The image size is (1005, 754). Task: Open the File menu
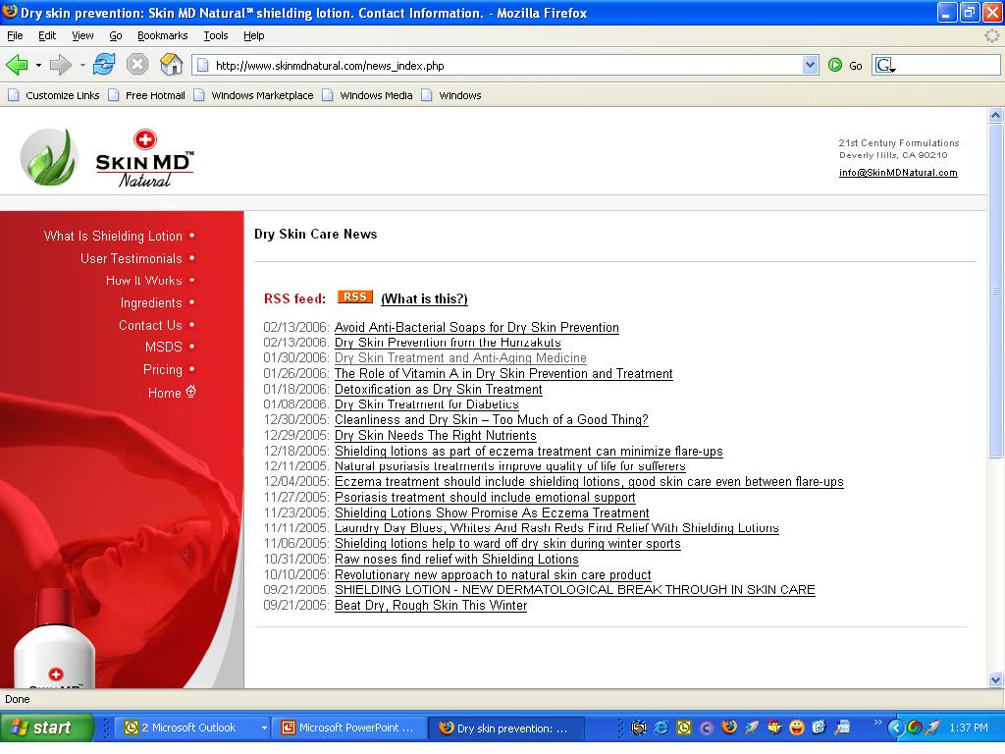(x=15, y=35)
